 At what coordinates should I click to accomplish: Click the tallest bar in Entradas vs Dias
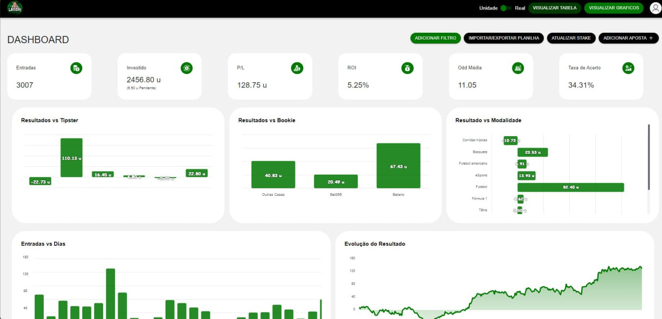[110, 294]
